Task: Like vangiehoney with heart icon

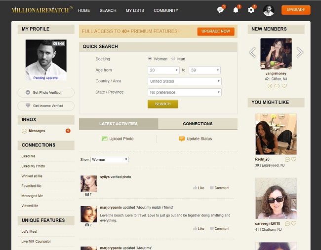Action: click(284, 86)
